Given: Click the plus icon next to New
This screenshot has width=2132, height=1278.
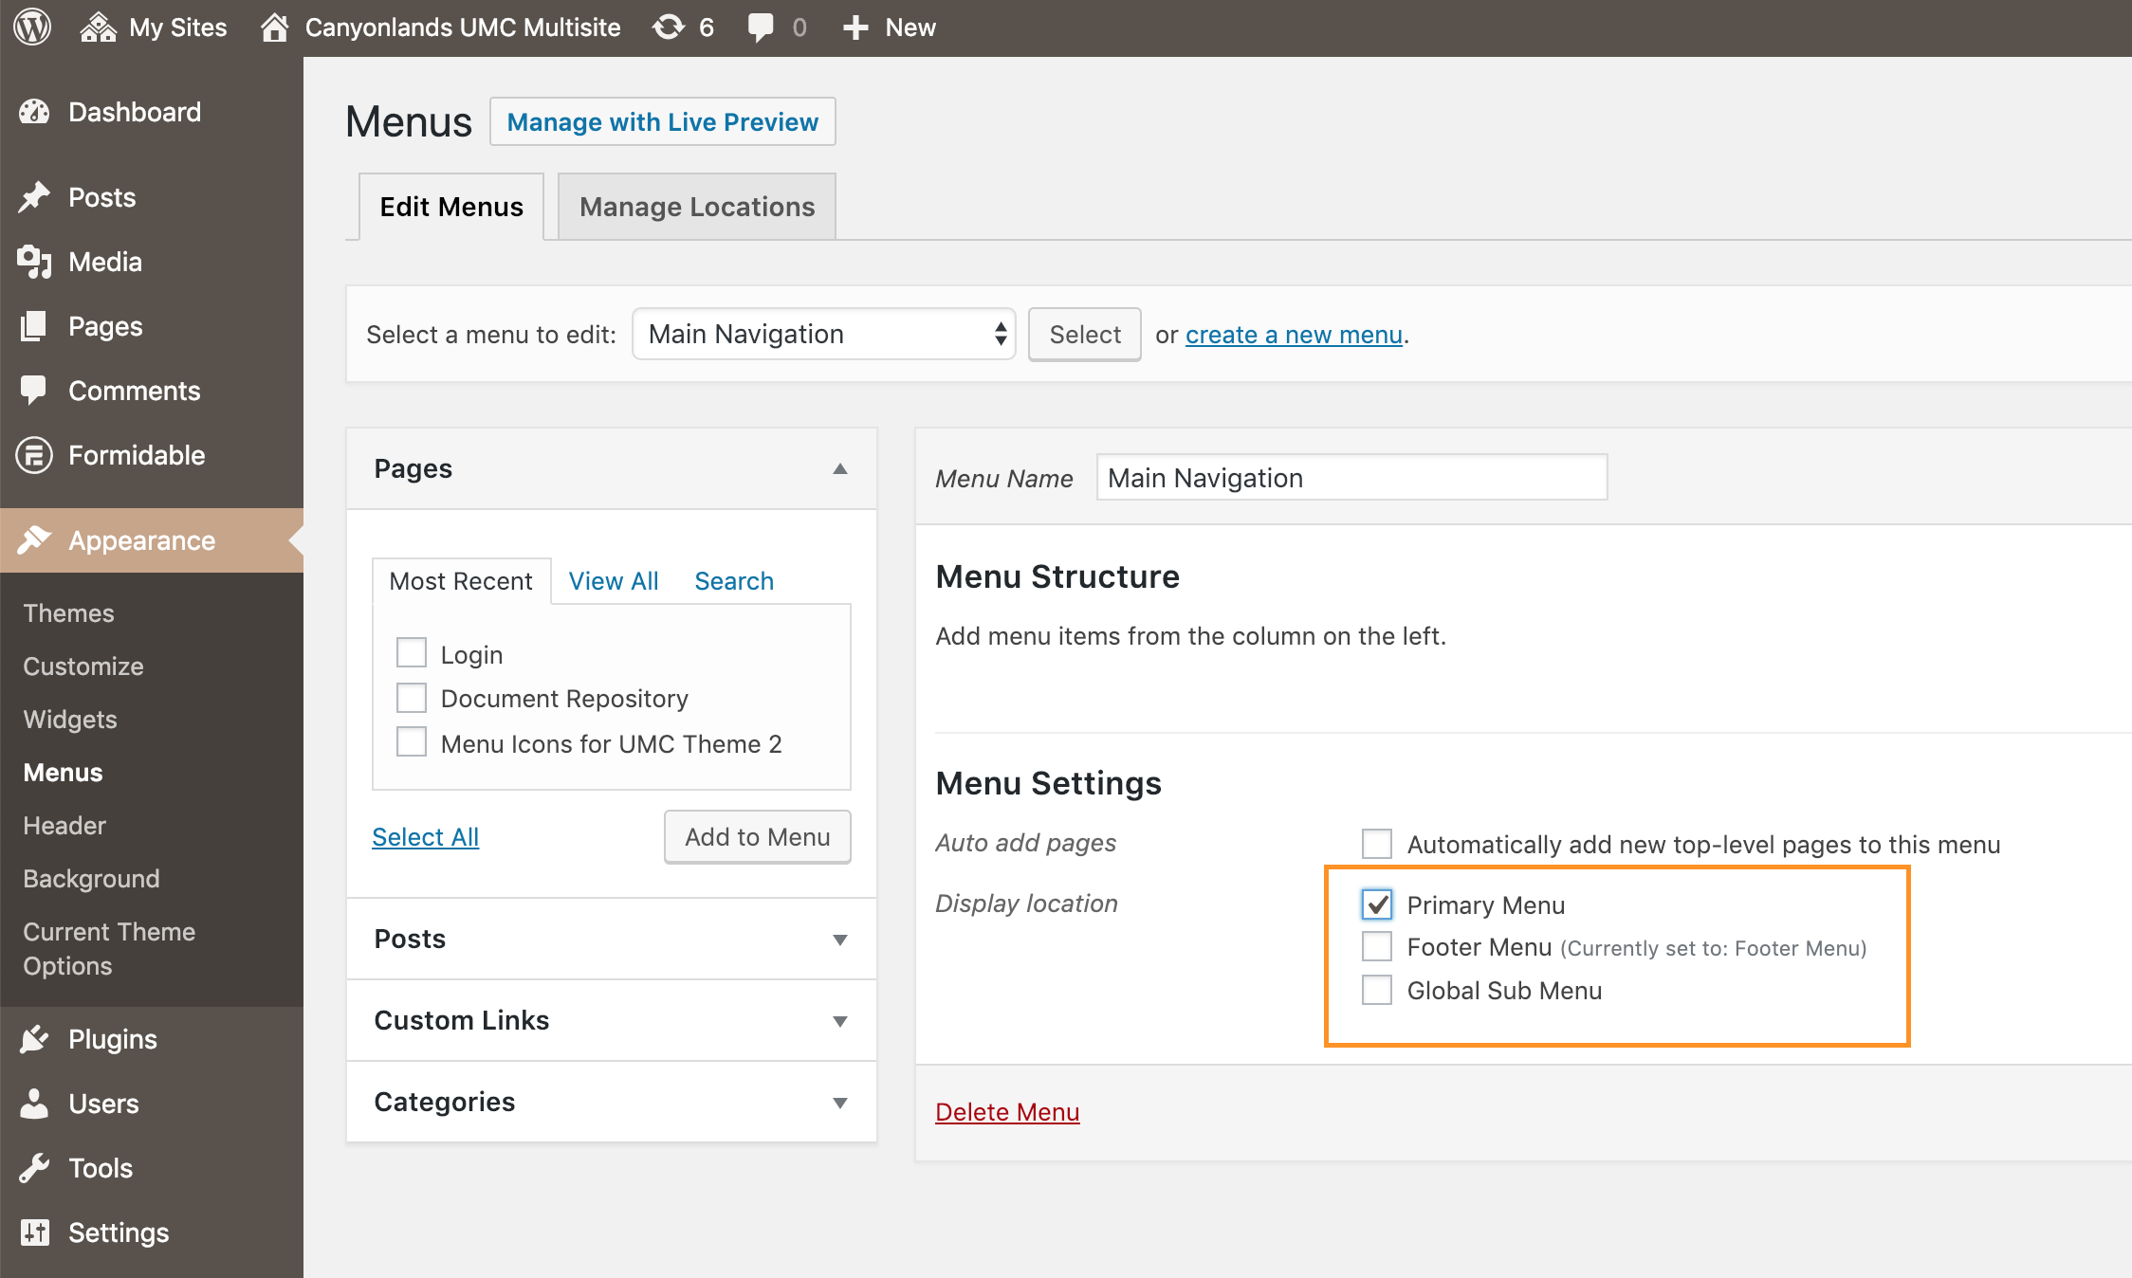Looking at the screenshot, I should [855, 27].
